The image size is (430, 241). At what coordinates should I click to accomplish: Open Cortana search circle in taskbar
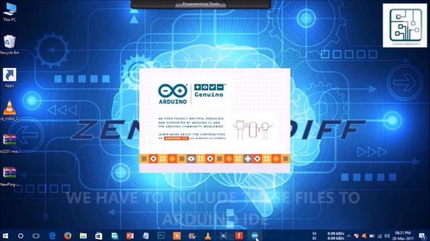(21, 236)
